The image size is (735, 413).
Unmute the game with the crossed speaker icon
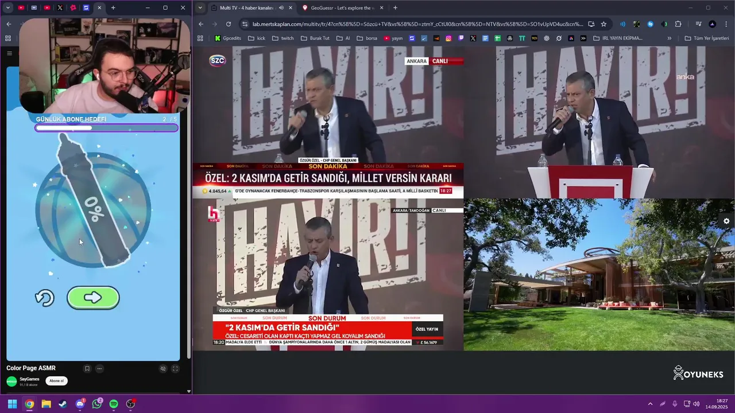click(163, 369)
